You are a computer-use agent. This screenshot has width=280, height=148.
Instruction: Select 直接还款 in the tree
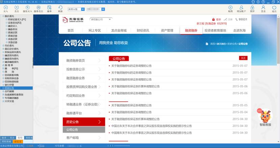[13, 33]
